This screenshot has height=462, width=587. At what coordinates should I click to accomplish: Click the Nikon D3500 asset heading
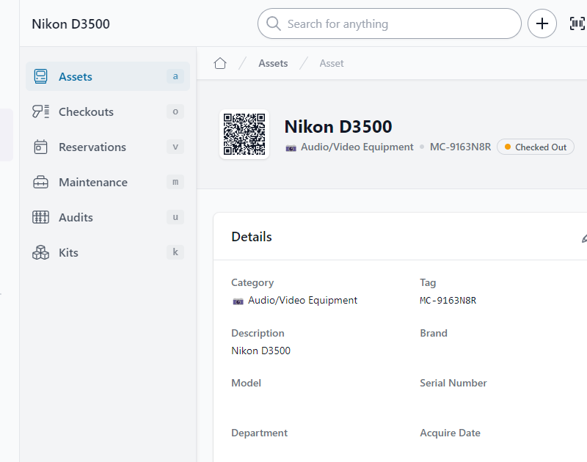[338, 126]
